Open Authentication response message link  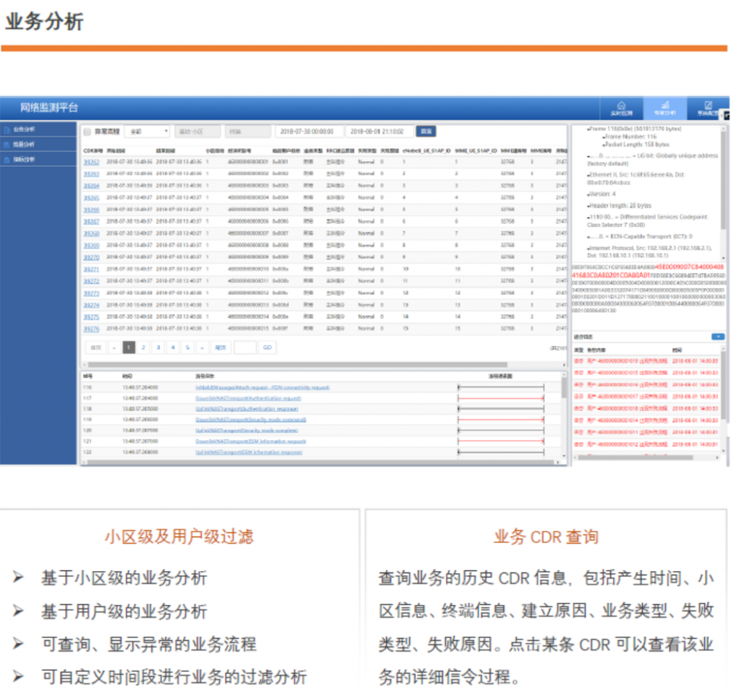[246, 409]
